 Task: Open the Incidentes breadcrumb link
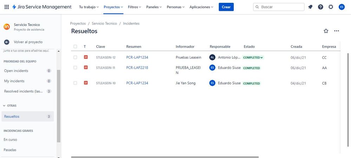coord(131,23)
